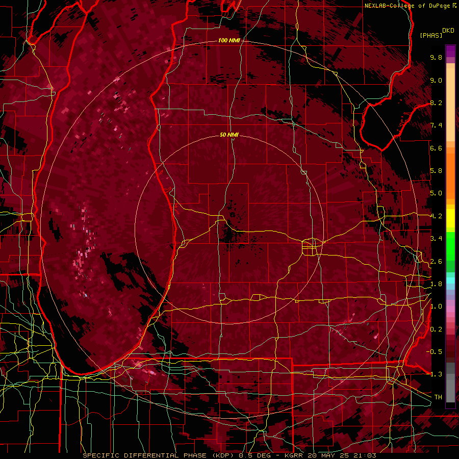This screenshot has height=459, width=459.
Task: Click the TH threshold label on scale
Action: [x=438, y=397]
